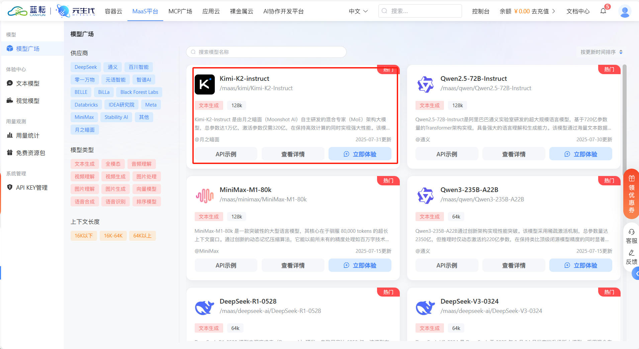Toggle the MiniMax supplier filter
The width and height of the screenshot is (639, 349).
[84, 117]
